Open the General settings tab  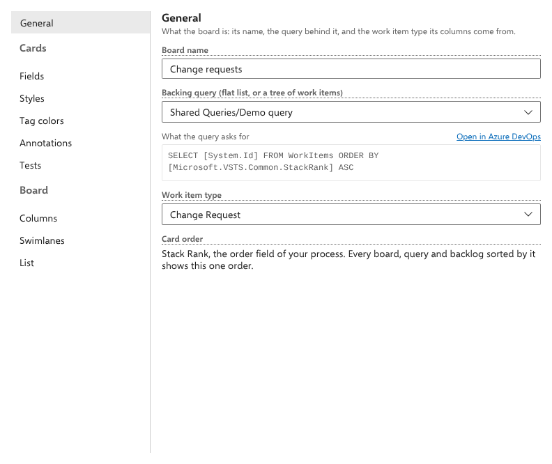point(80,23)
